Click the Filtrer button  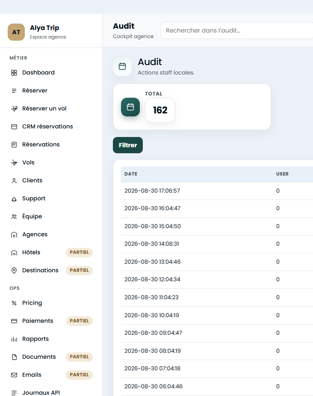pos(128,145)
